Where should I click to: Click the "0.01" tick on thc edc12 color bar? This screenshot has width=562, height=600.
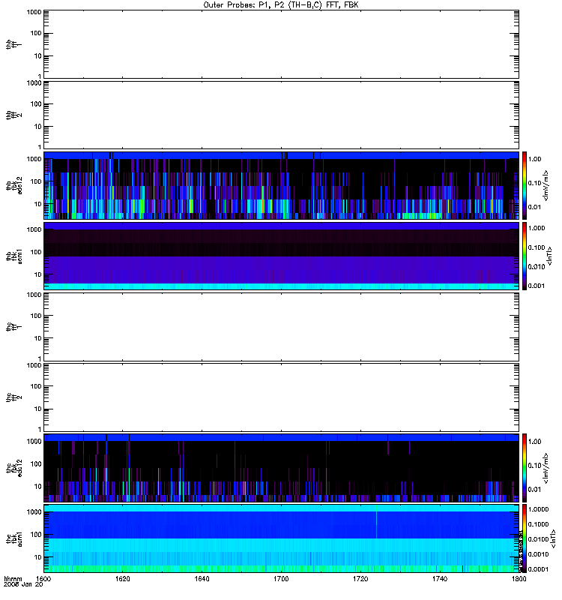[x=534, y=490]
